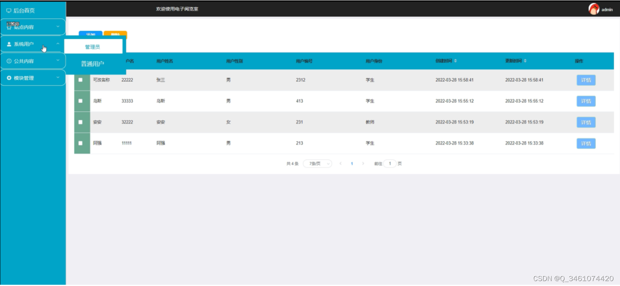Open 详情 for row 33333
The height and width of the screenshot is (286, 620).
tap(586, 101)
